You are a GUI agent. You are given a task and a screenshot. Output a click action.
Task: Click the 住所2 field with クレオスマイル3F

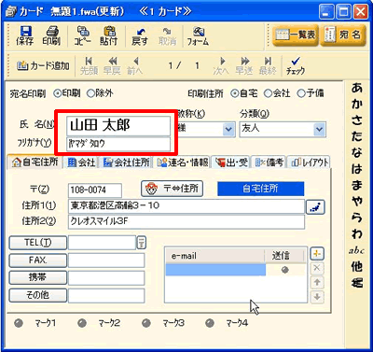coord(186,222)
